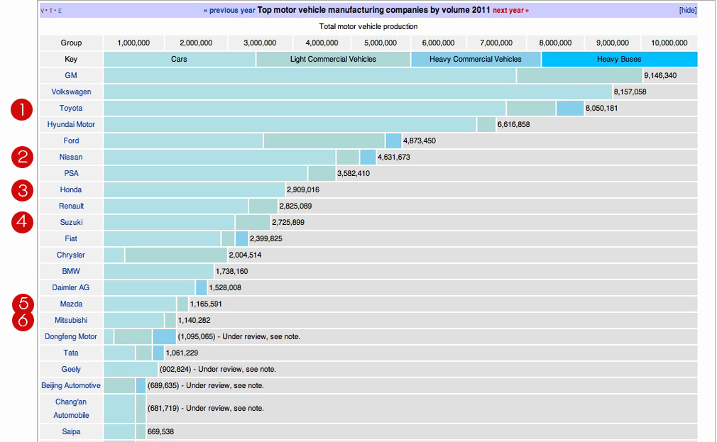717x442 pixels.
Task: Open the Geely link
Action: [x=71, y=370]
